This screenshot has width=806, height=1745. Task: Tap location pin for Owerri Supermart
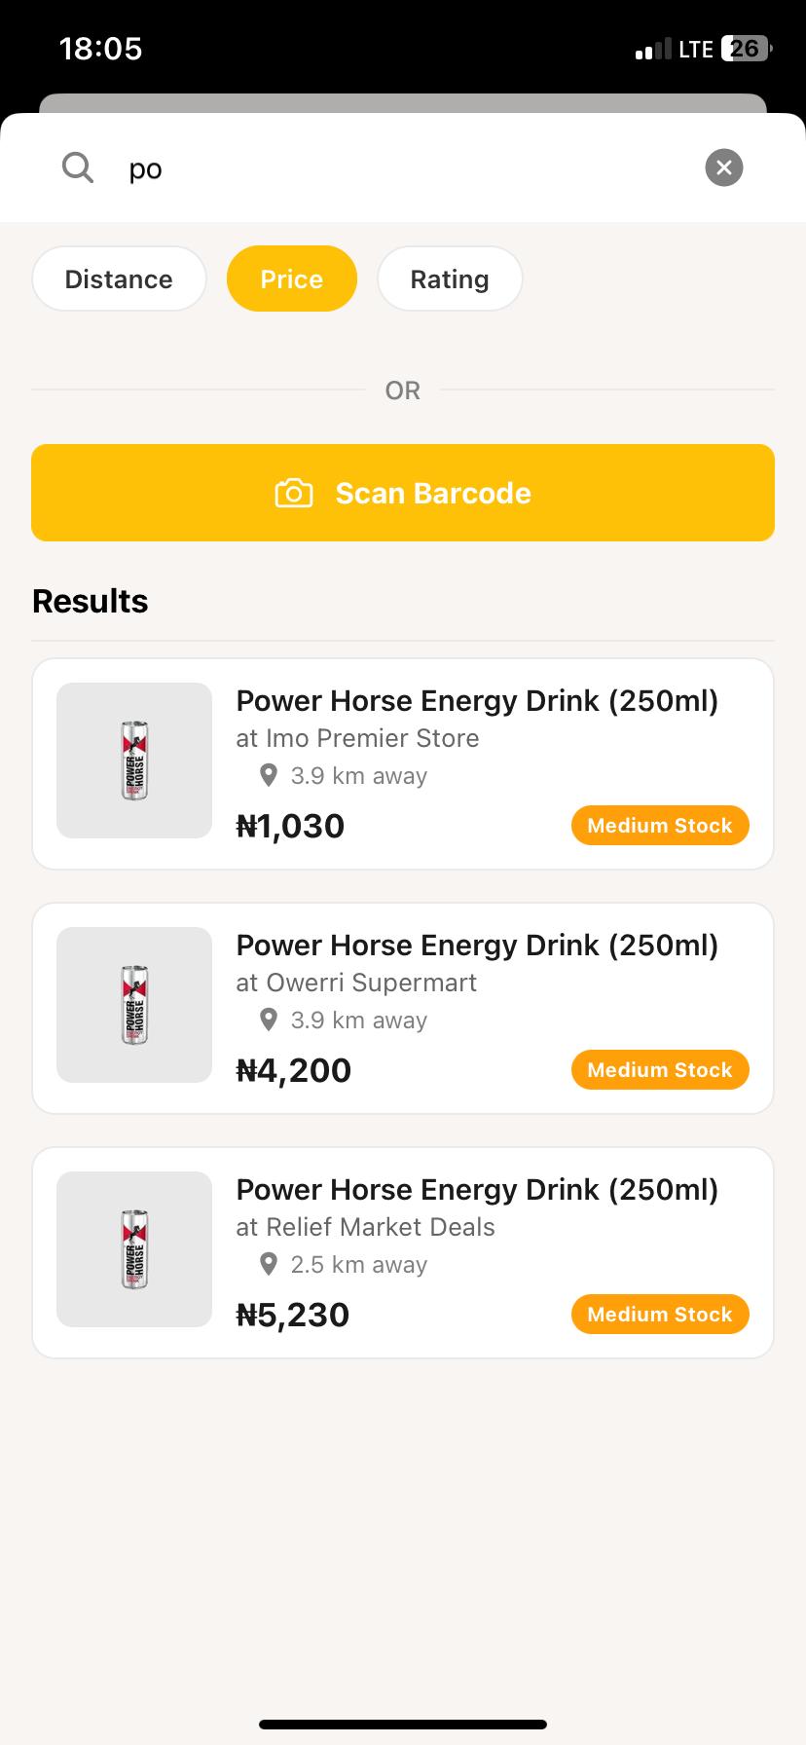click(x=269, y=1021)
